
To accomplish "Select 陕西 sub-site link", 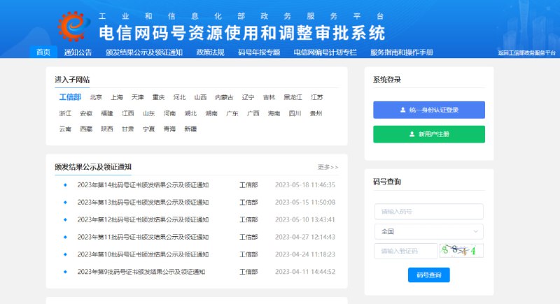I will (107, 129).
